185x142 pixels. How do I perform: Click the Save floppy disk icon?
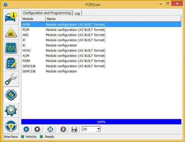[x=74, y=129]
